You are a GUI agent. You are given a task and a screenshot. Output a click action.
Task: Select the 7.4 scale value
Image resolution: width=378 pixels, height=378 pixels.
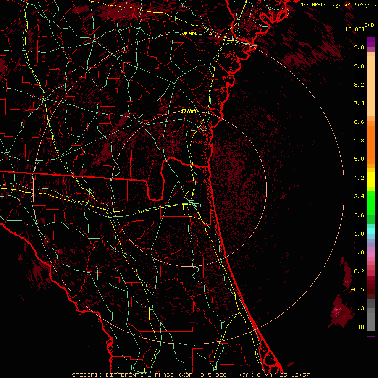(x=359, y=103)
